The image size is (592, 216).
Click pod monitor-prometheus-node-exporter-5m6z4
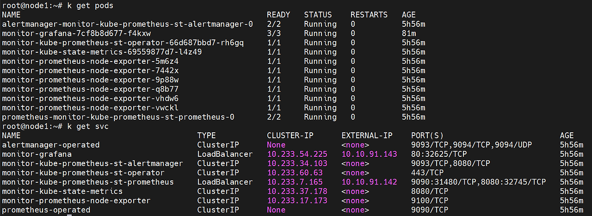point(90,61)
